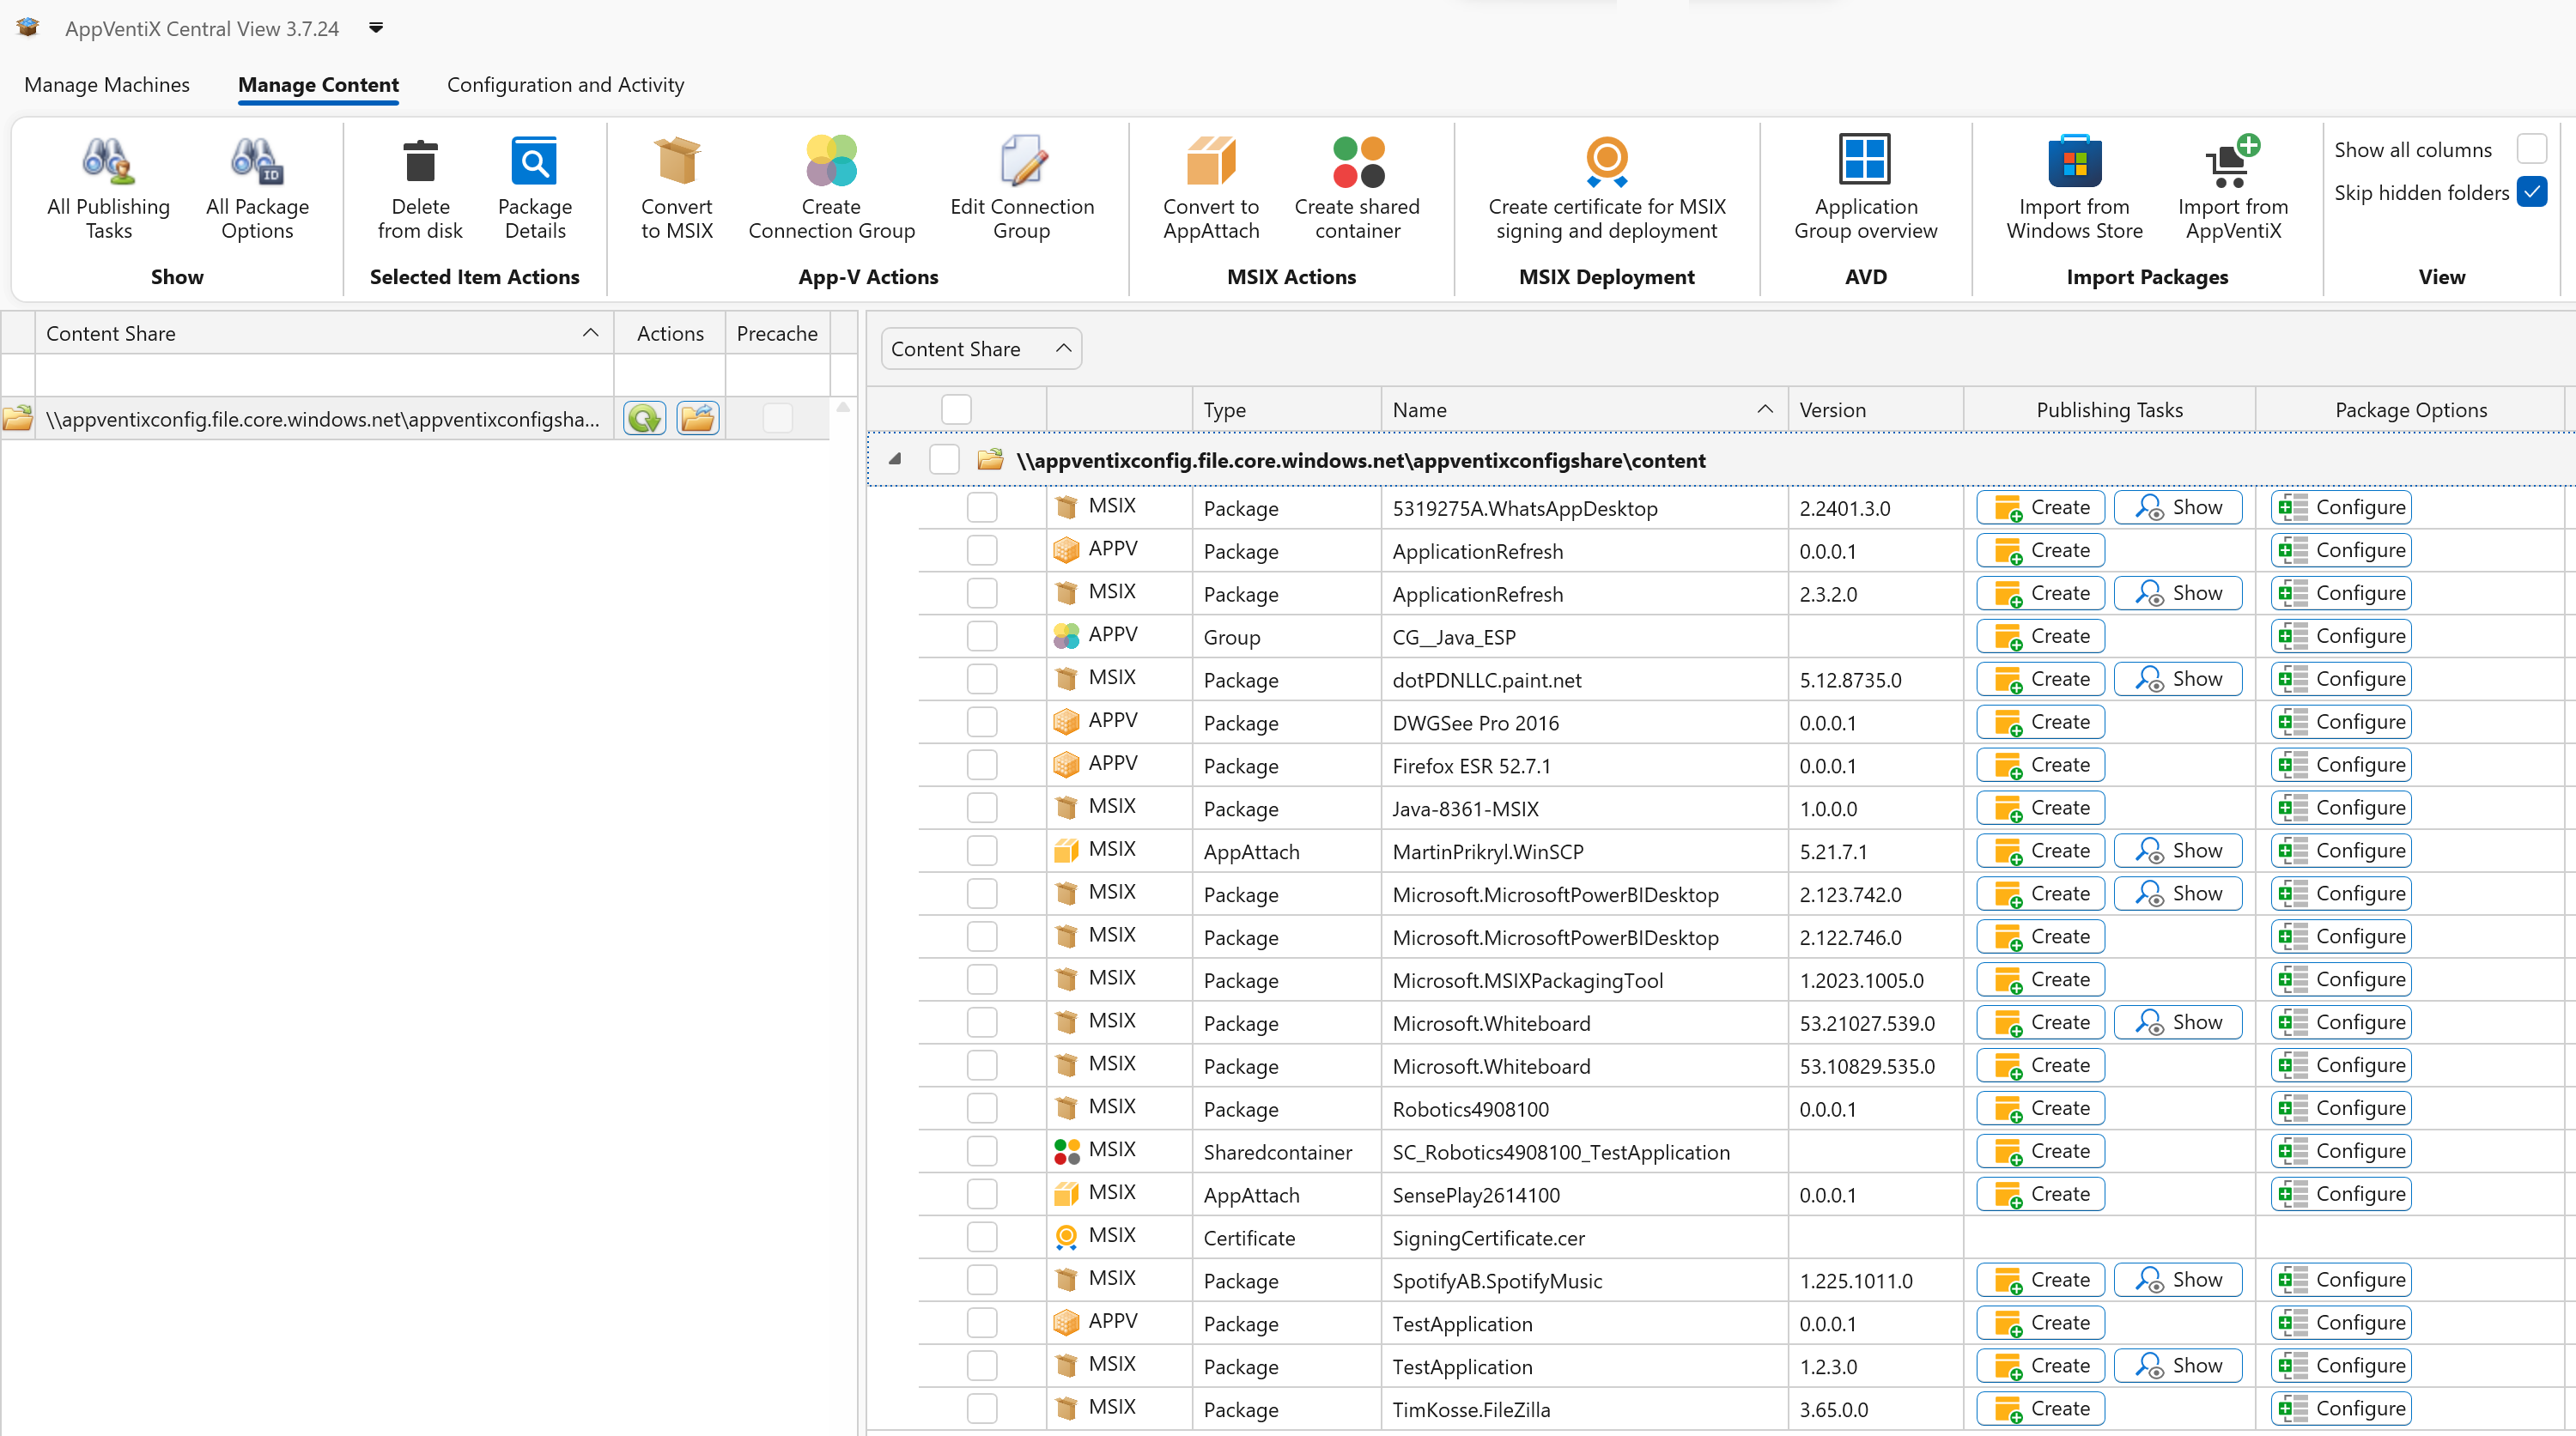Viewport: 2576px width, 1436px height.
Task: Click AppAttach icon on MartinPrikryl.WinSCP row
Action: point(1066,851)
